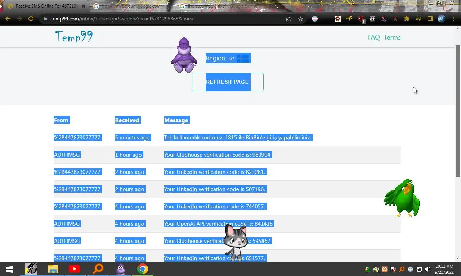Image resolution: width=461 pixels, height=276 pixels.
Task: Click the 'Message' column header
Action: 176,120
